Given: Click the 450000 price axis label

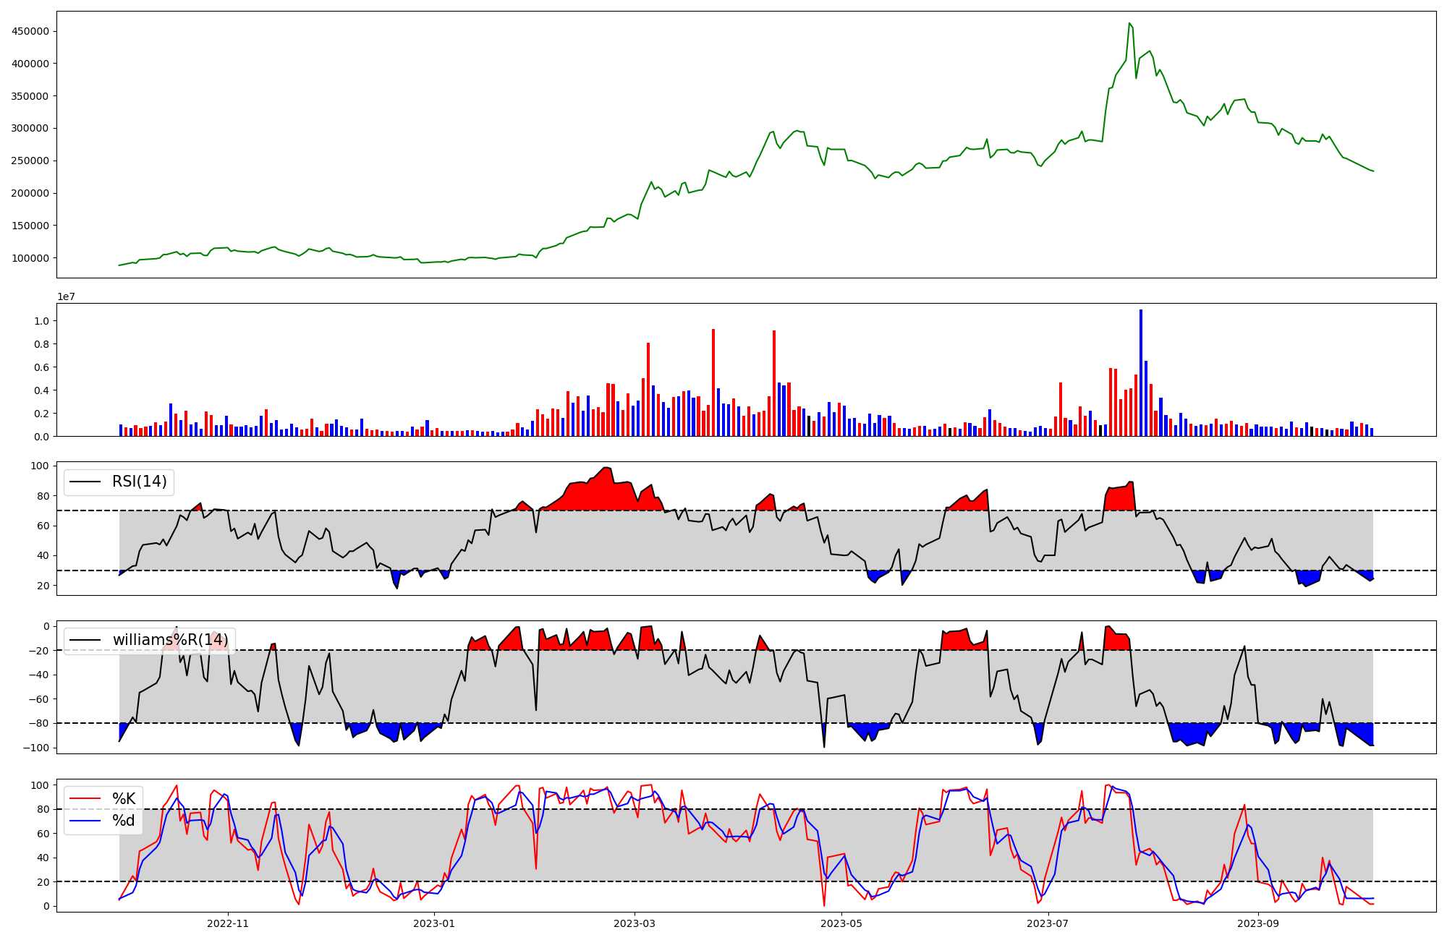Looking at the screenshot, I should click(30, 31).
